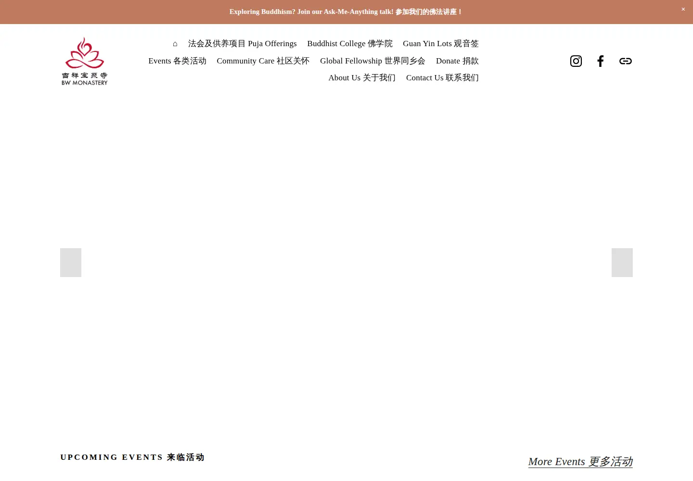Screen dimensions: 693x481
Task: Open the Facebook social link
Action: [601, 61]
